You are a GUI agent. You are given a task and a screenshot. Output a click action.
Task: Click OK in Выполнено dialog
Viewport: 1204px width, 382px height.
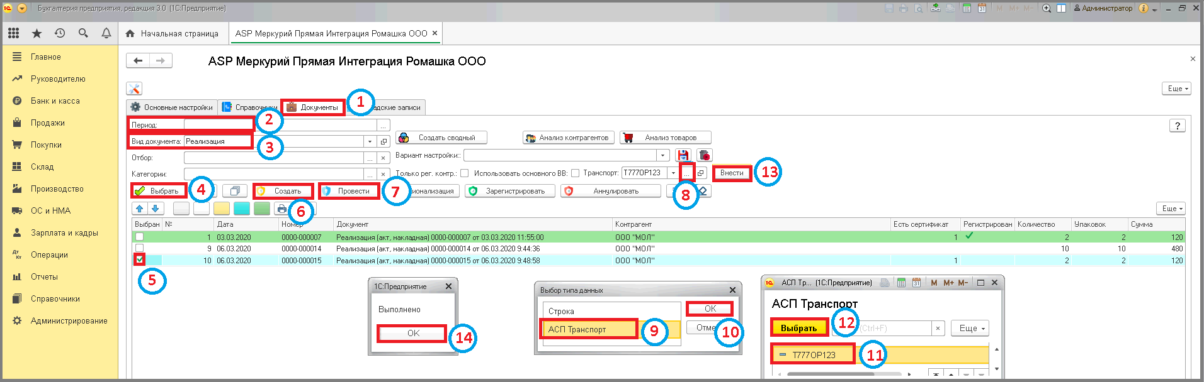pos(412,333)
